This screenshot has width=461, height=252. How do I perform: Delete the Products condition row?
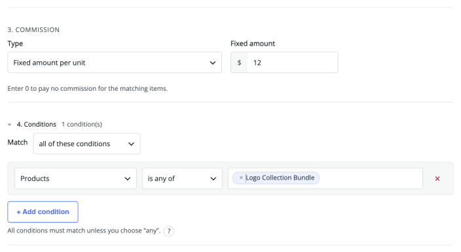coord(437,178)
